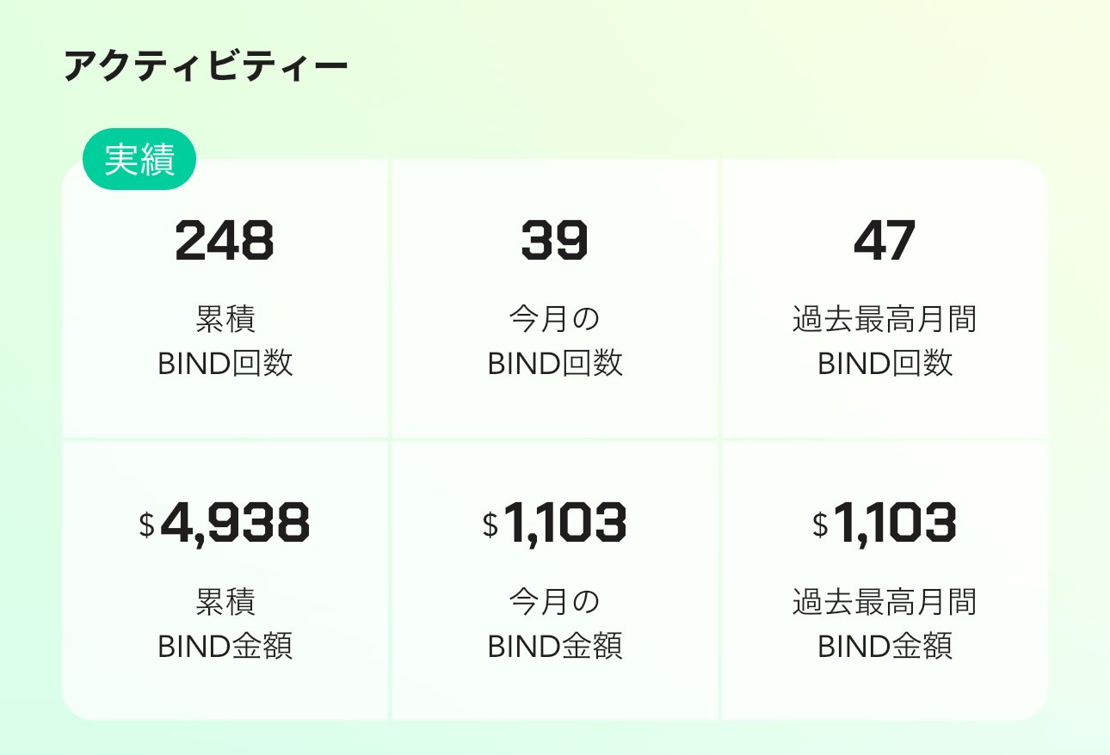The image size is (1110, 755).
Task: Click the 今月の text above BIND金額
Action: [555, 602]
